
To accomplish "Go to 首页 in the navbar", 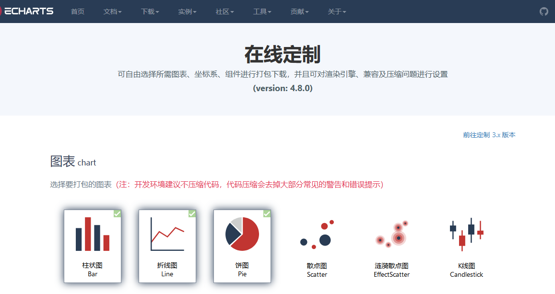I will [78, 12].
